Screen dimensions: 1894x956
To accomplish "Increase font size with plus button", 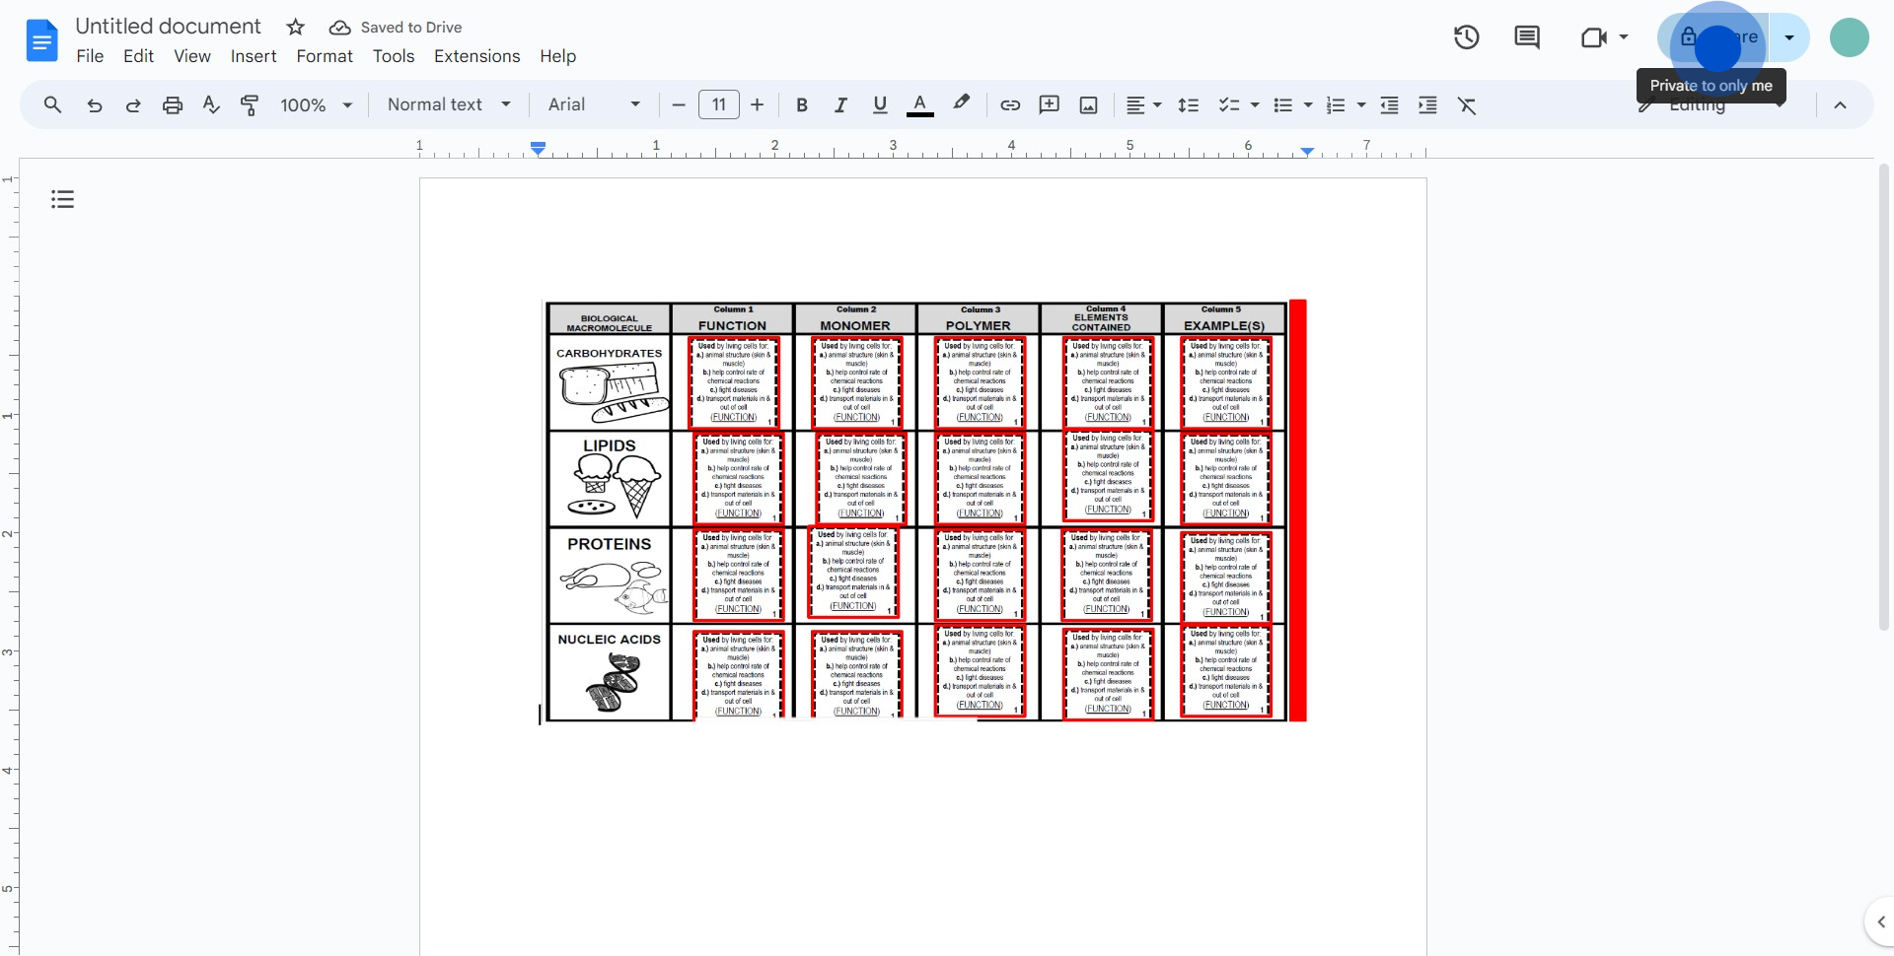I will tap(758, 105).
